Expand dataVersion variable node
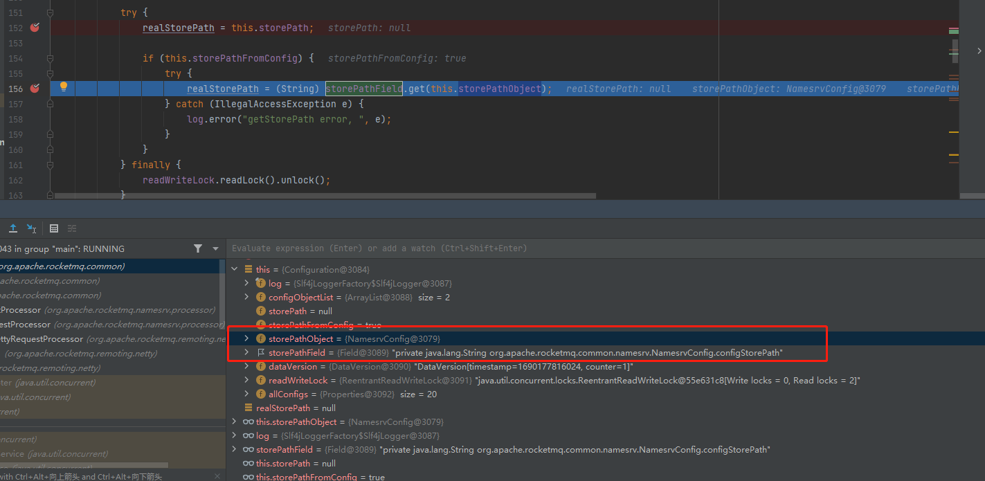Viewport: 985px width, 481px height. 247,366
